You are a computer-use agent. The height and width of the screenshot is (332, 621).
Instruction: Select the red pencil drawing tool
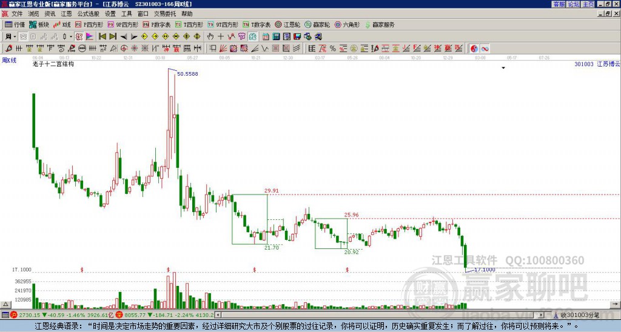(x=8, y=48)
